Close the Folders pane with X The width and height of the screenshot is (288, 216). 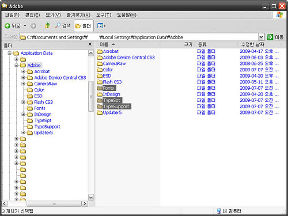click(x=90, y=44)
